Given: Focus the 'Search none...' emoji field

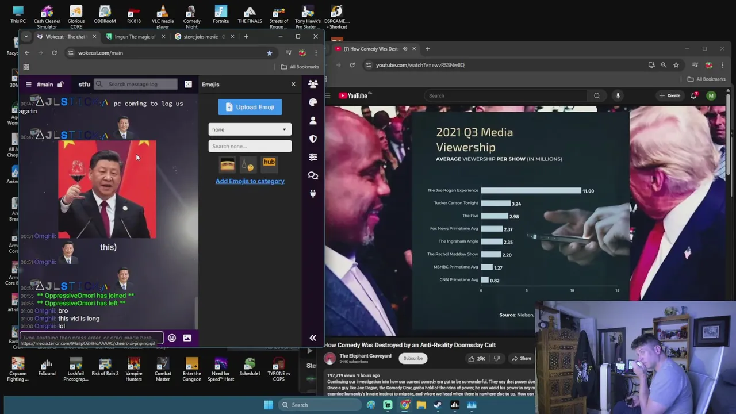Looking at the screenshot, I should point(250,146).
